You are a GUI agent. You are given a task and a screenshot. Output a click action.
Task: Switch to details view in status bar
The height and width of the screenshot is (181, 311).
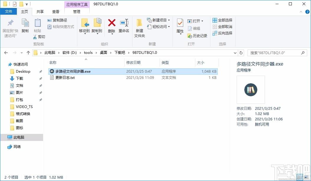[300, 177]
